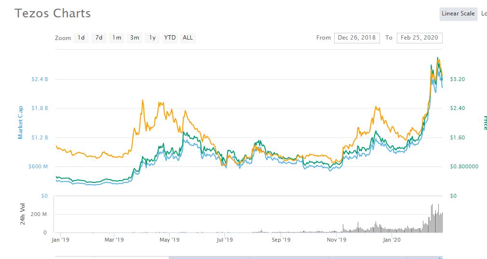Click the $1.60 price label
Screen dimensions: 487x259
click(x=458, y=137)
